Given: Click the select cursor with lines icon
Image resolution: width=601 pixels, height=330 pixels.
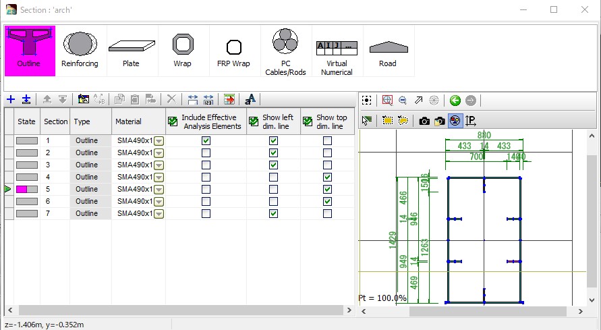Looking at the screenshot, I should [367, 121].
